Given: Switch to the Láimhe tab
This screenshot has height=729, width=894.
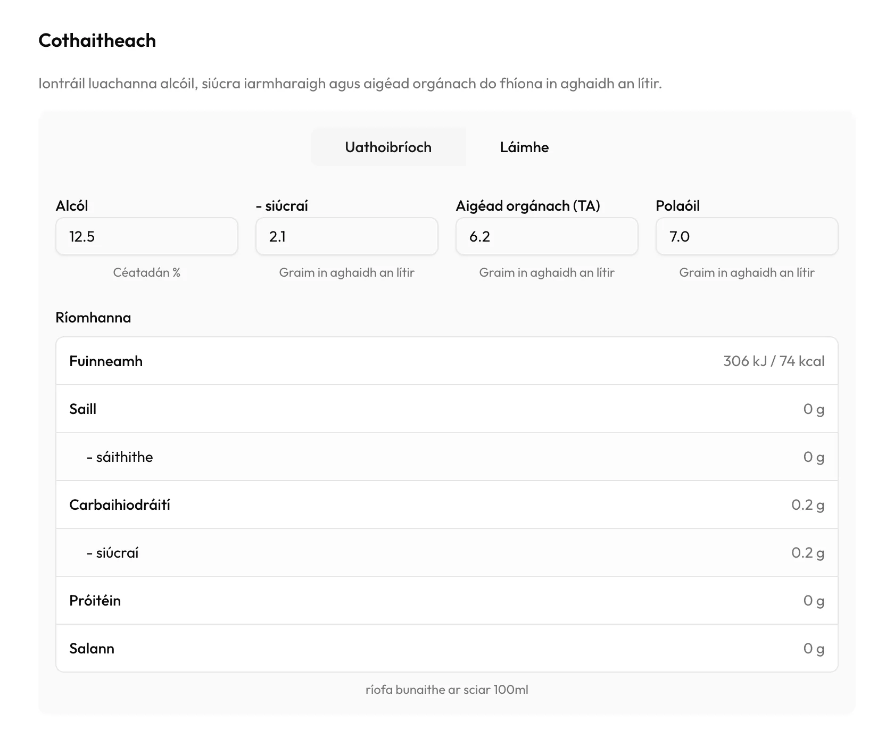Looking at the screenshot, I should pos(524,147).
